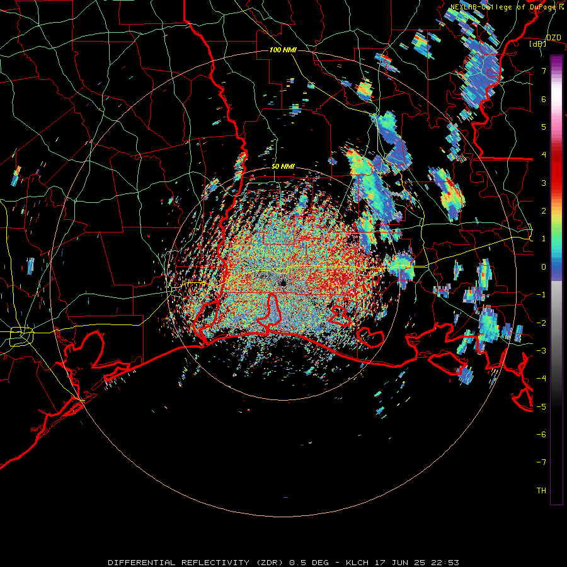The height and width of the screenshot is (567, 567).
Task: Click the "TH" label below the color scale
Action: point(541,491)
